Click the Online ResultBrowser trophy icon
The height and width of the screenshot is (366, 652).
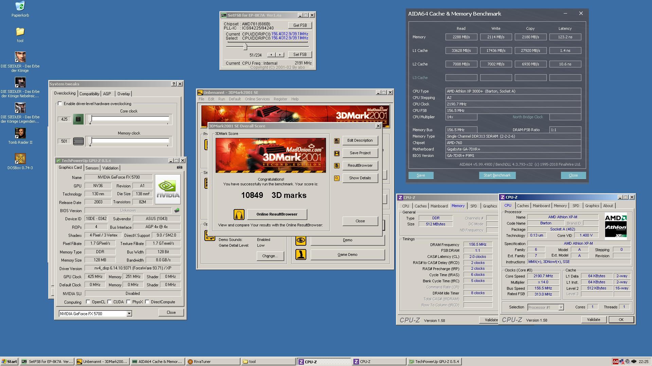point(239,215)
